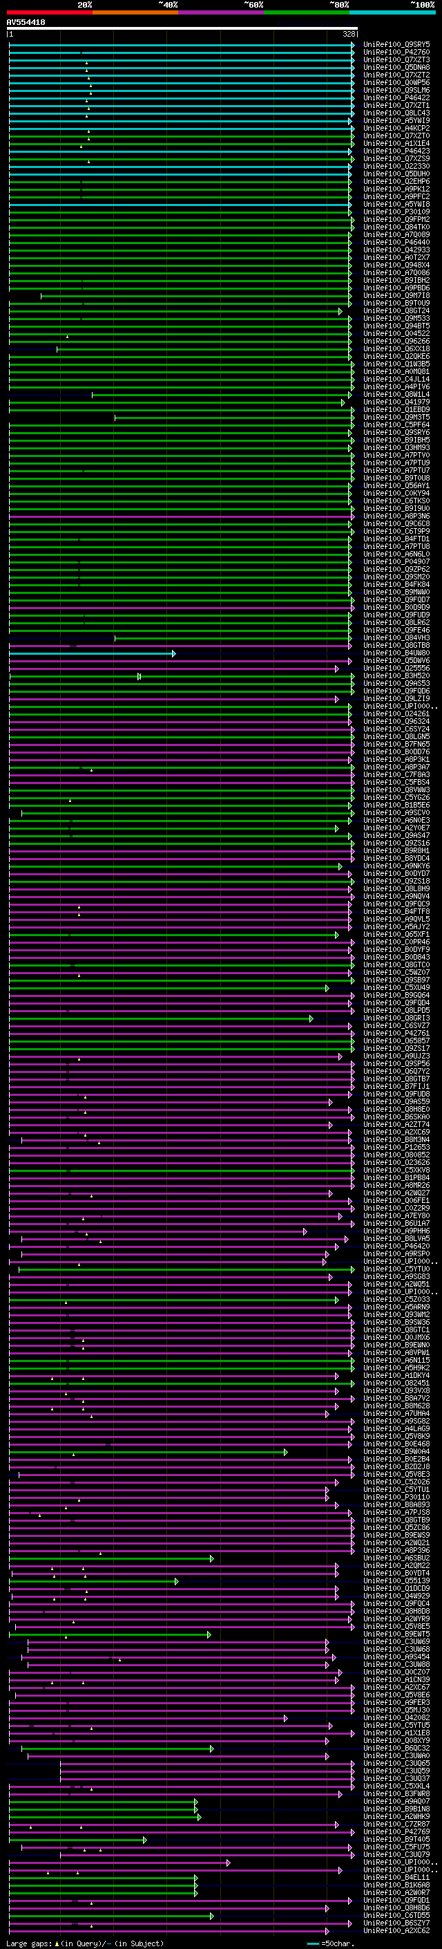
Task: Click label UniRef100_P46422
Action: click(396, 97)
